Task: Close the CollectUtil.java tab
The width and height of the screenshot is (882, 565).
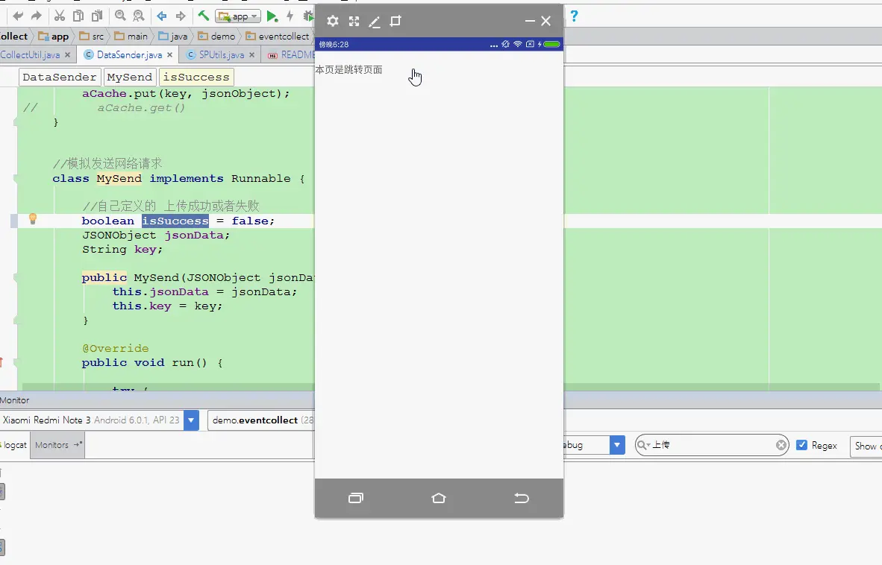Action: click(67, 55)
